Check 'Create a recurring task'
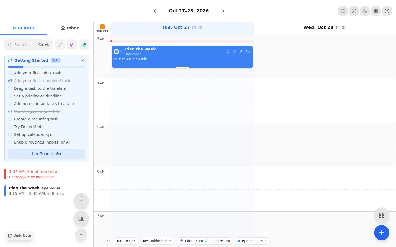 (10, 119)
